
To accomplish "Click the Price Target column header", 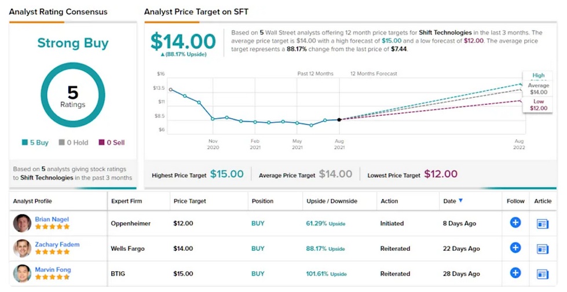I will (x=189, y=201).
